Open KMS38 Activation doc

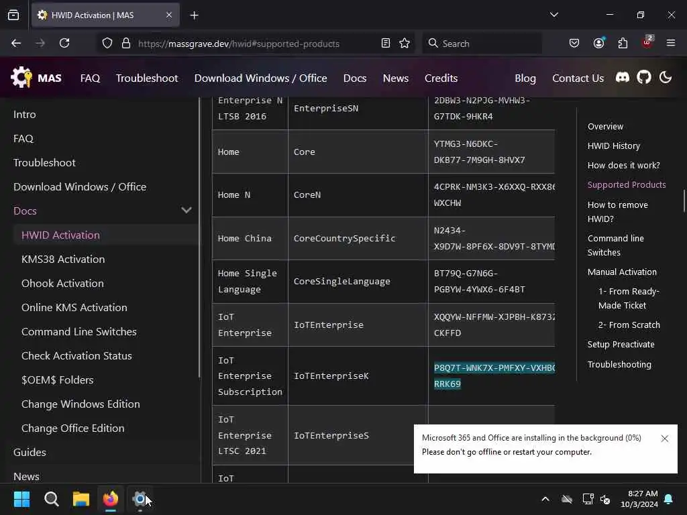click(63, 259)
